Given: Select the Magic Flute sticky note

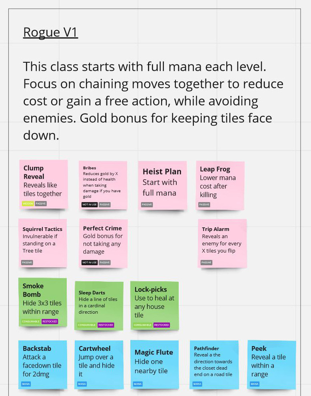Looking at the screenshot, I should pos(154,362).
